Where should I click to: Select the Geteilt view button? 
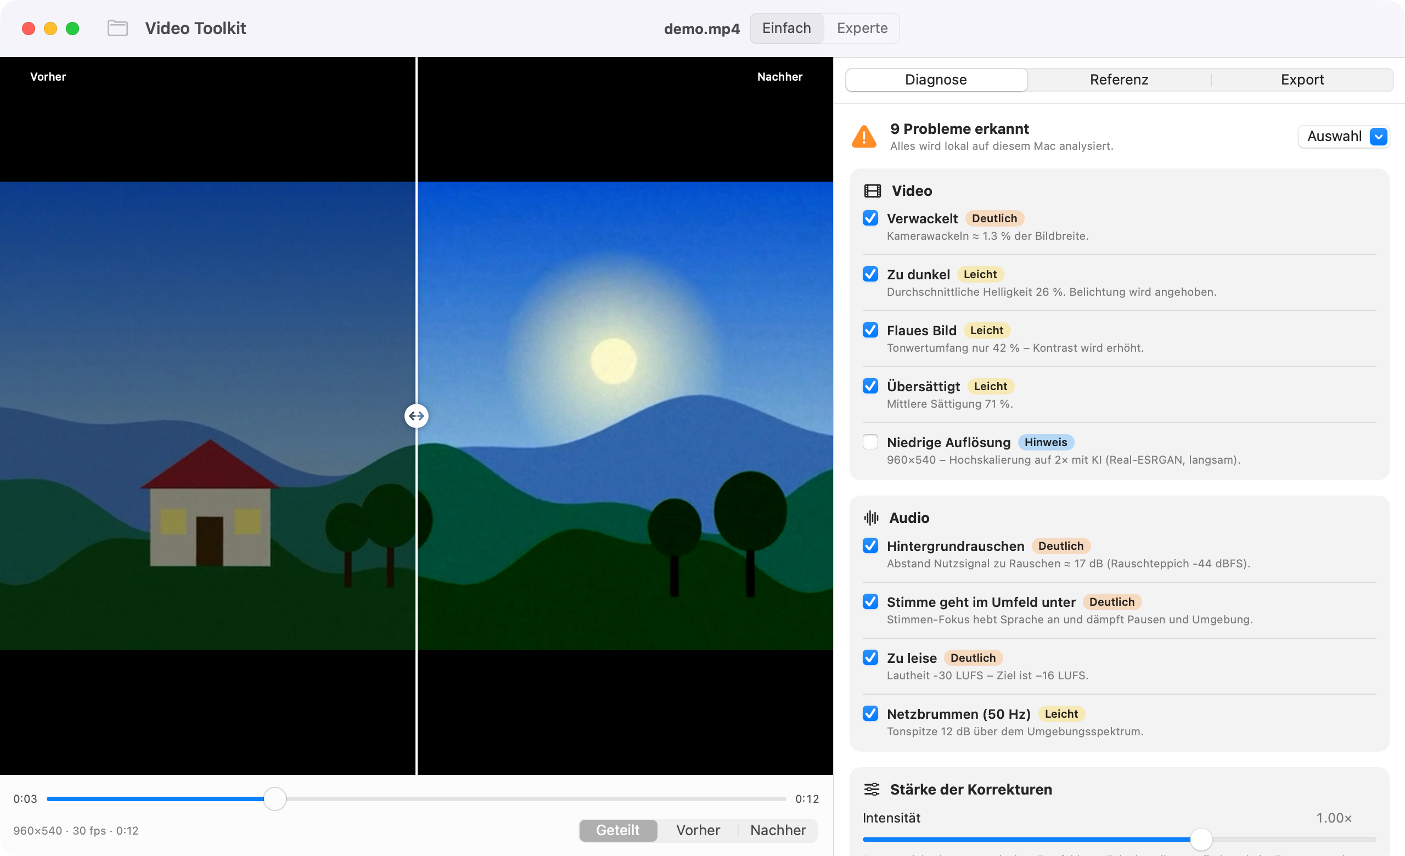pos(617,830)
